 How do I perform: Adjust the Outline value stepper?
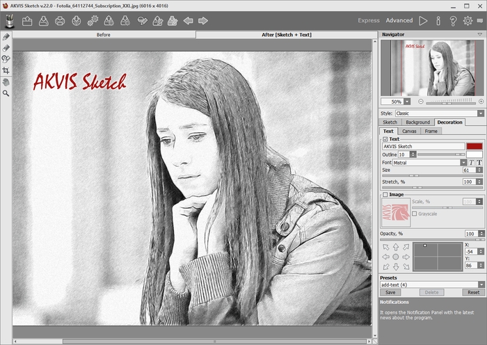[413, 154]
